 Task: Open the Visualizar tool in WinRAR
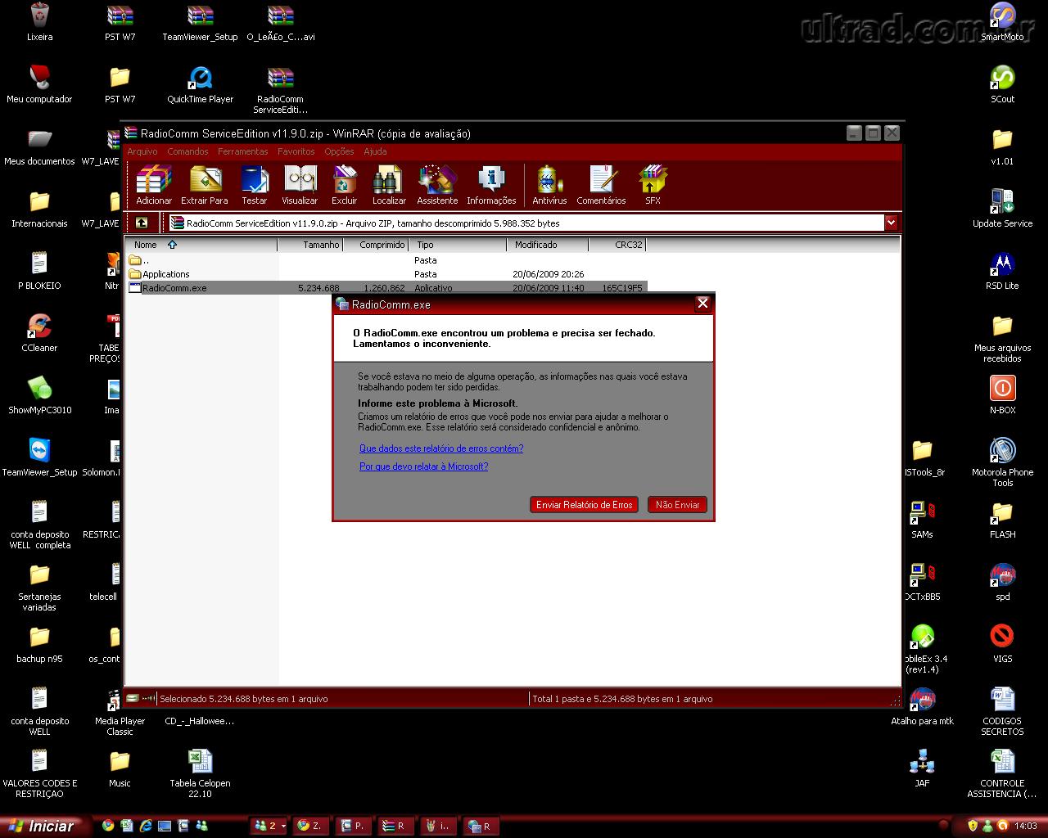(x=300, y=185)
